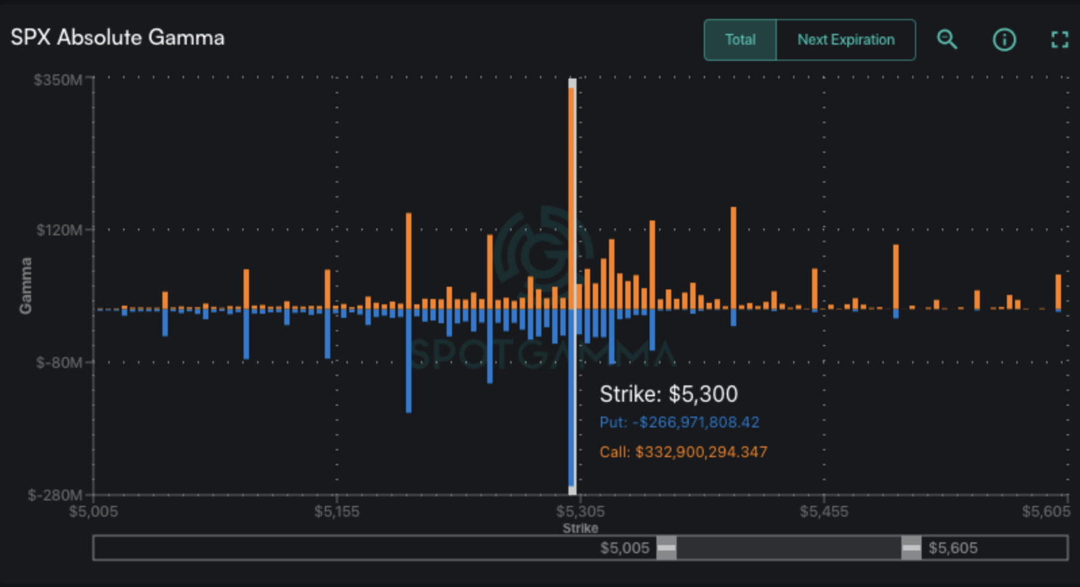Click the $5,605 range end label
The height and width of the screenshot is (587, 1080).
tap(953, 548)
